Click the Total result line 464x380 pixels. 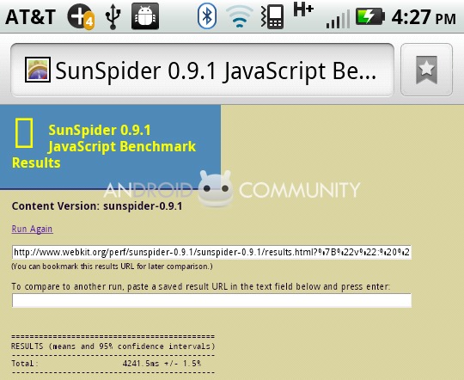pyautogui.click(x=107, y=364)
